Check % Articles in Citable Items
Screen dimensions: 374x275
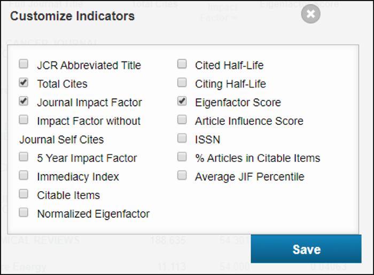click(x=182, y=157)
